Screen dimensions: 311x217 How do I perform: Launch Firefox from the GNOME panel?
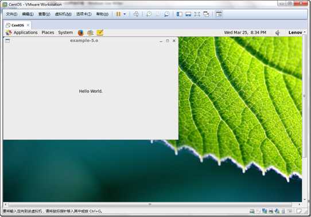coord(80,33)
